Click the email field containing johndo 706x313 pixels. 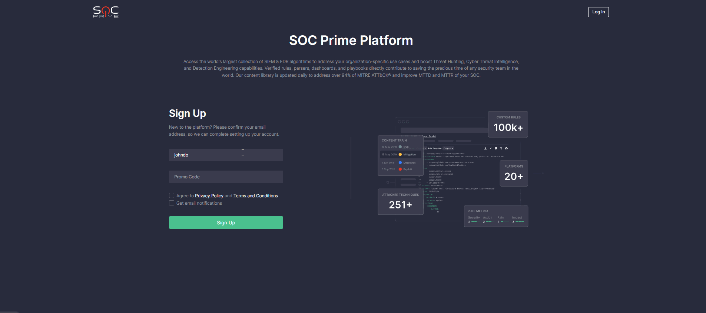226,155
